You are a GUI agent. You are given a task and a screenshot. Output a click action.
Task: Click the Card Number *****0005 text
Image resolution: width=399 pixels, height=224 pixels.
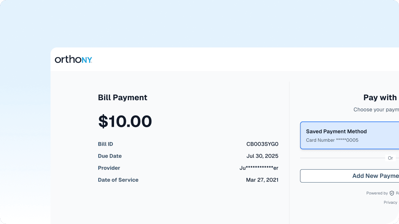click(x=332, y=140)
